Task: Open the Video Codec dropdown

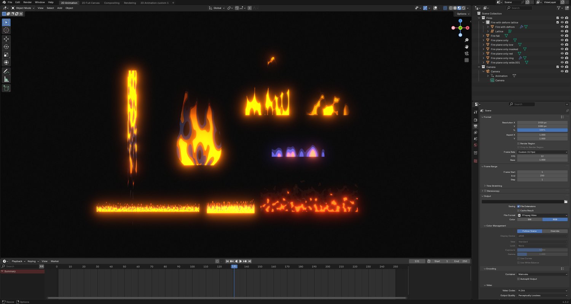Action: coord(542,291)
